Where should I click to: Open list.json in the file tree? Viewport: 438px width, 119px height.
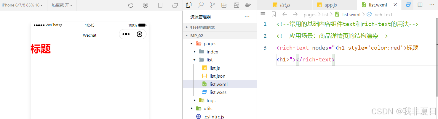(x=220, y=76)
